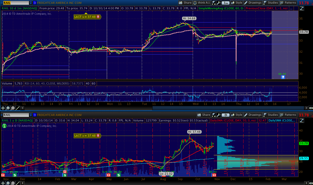313x185 pixels.
Task: Dismiss the LAST >= 37.48 alert in top chart
Action: (98, 17)
